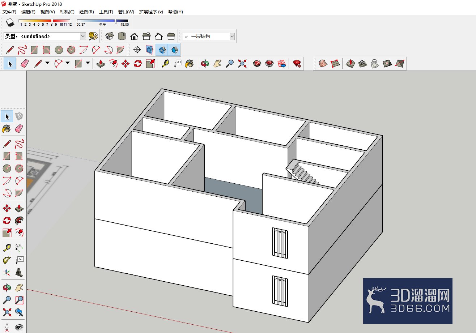Activate the Follow Me tool in the left toolbar
The width and height of the screenshot is (476, 333).
coord(19,220)
